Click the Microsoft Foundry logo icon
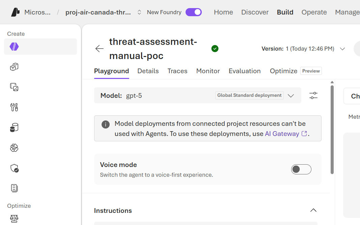Screen dimensions: 360x225 coord(16,12)
